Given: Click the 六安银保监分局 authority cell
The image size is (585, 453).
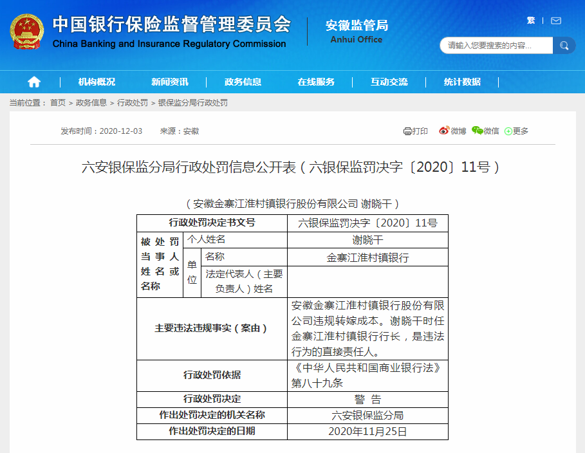Looking at the screenshot, I should [367, 415].
